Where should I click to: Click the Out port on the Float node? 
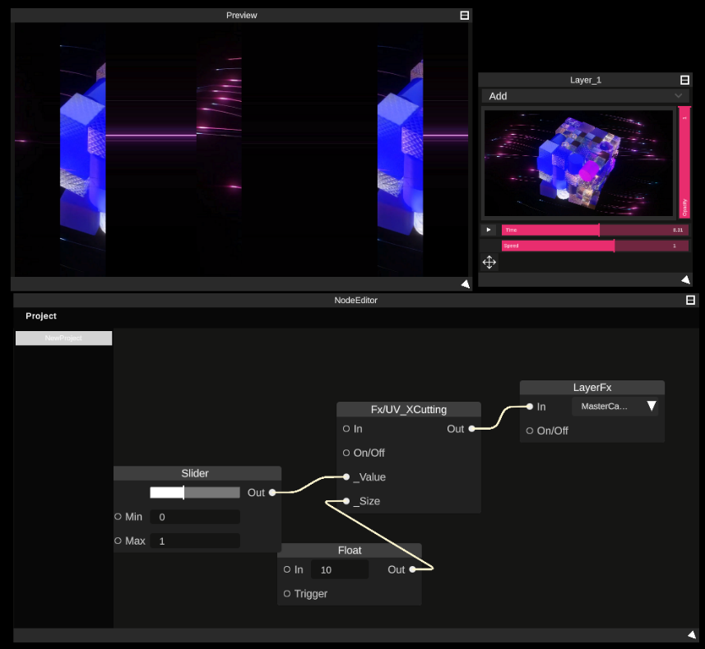coord(411,569)
